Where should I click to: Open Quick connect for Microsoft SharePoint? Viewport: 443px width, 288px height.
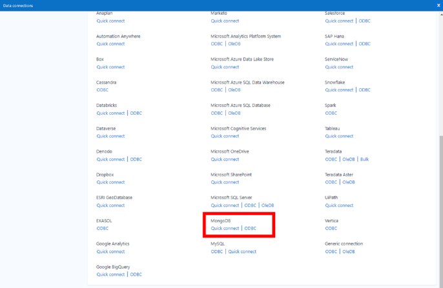pyautogui.click(x=225, y=182)
